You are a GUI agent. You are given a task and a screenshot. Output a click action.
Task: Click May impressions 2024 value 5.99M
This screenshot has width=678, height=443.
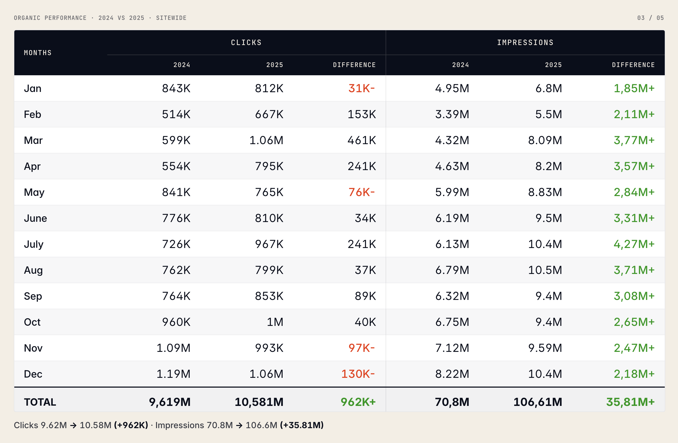[452, 192]
